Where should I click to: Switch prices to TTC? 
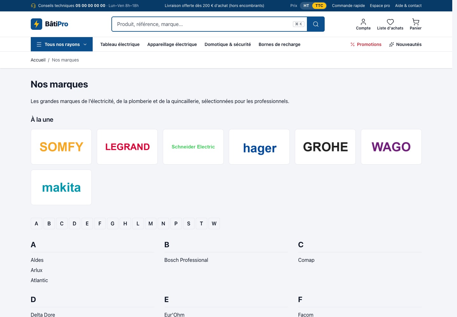(319, 6)
